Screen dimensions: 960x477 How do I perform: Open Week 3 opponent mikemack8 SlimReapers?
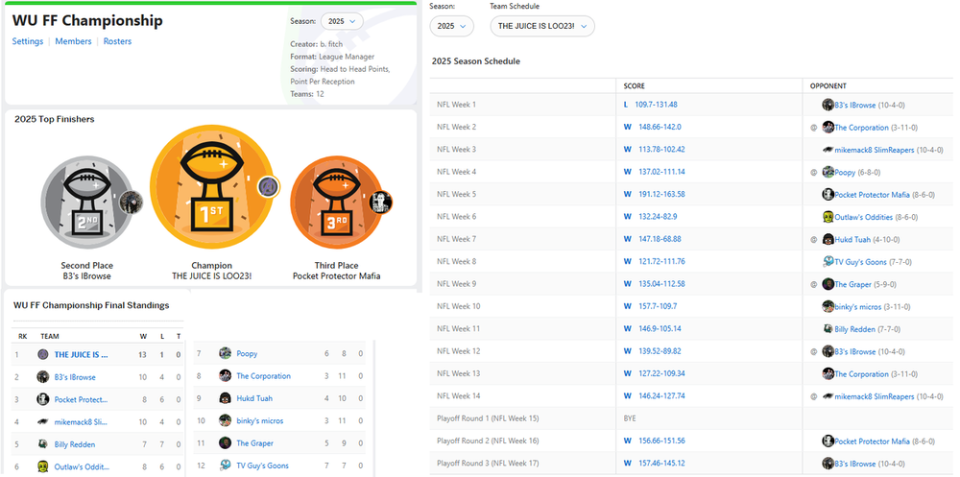click(x=875, y=150)
